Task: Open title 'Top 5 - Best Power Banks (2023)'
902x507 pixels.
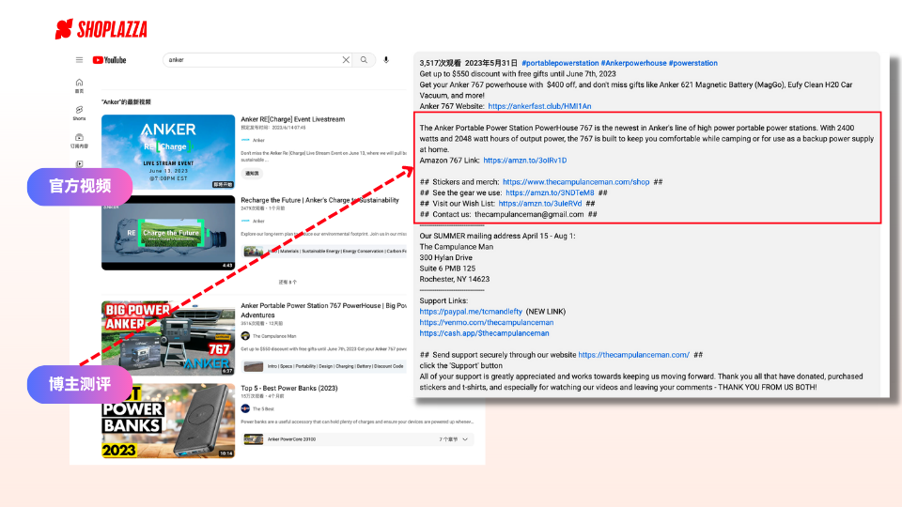Action: [289, 388]
